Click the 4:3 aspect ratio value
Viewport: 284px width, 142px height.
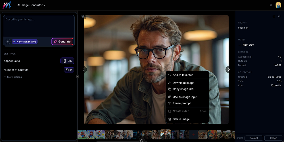tap(280, 57)
